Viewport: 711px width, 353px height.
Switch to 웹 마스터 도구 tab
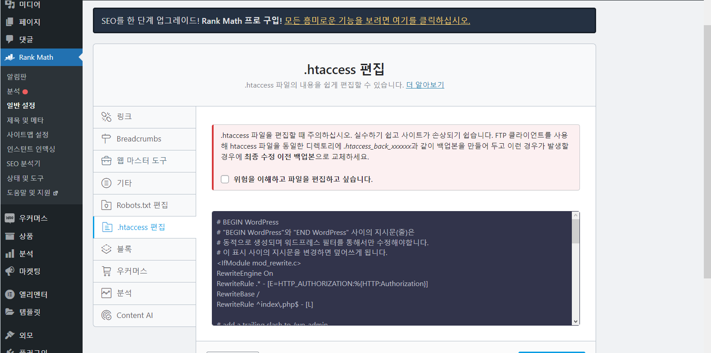[x=145, y=161]
